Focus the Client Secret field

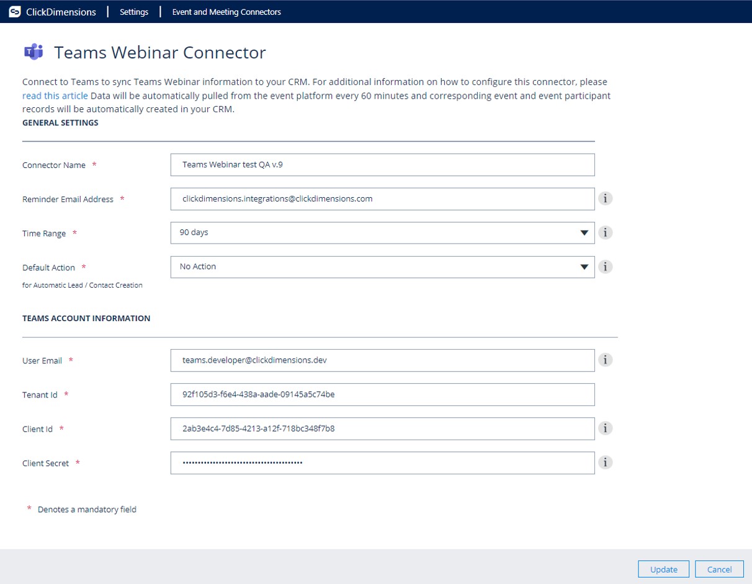[382, 462]
